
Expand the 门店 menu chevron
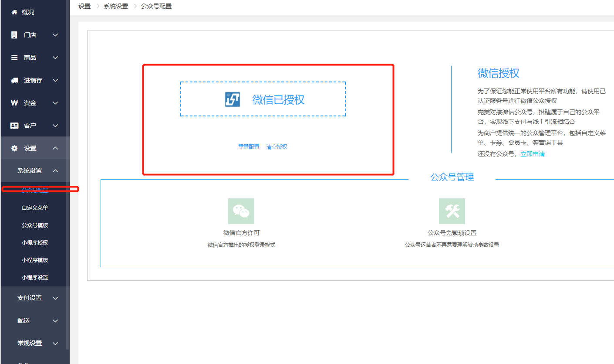pos(55,35)
